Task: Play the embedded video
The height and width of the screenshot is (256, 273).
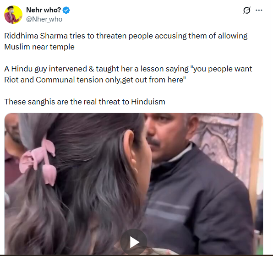Action: pos(134,242)
